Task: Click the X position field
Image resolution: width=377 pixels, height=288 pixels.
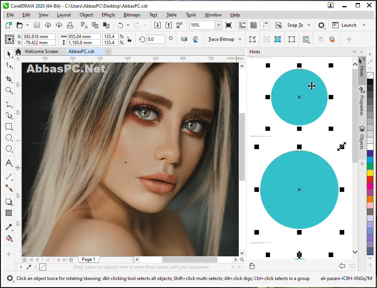Action: (39, 36)
